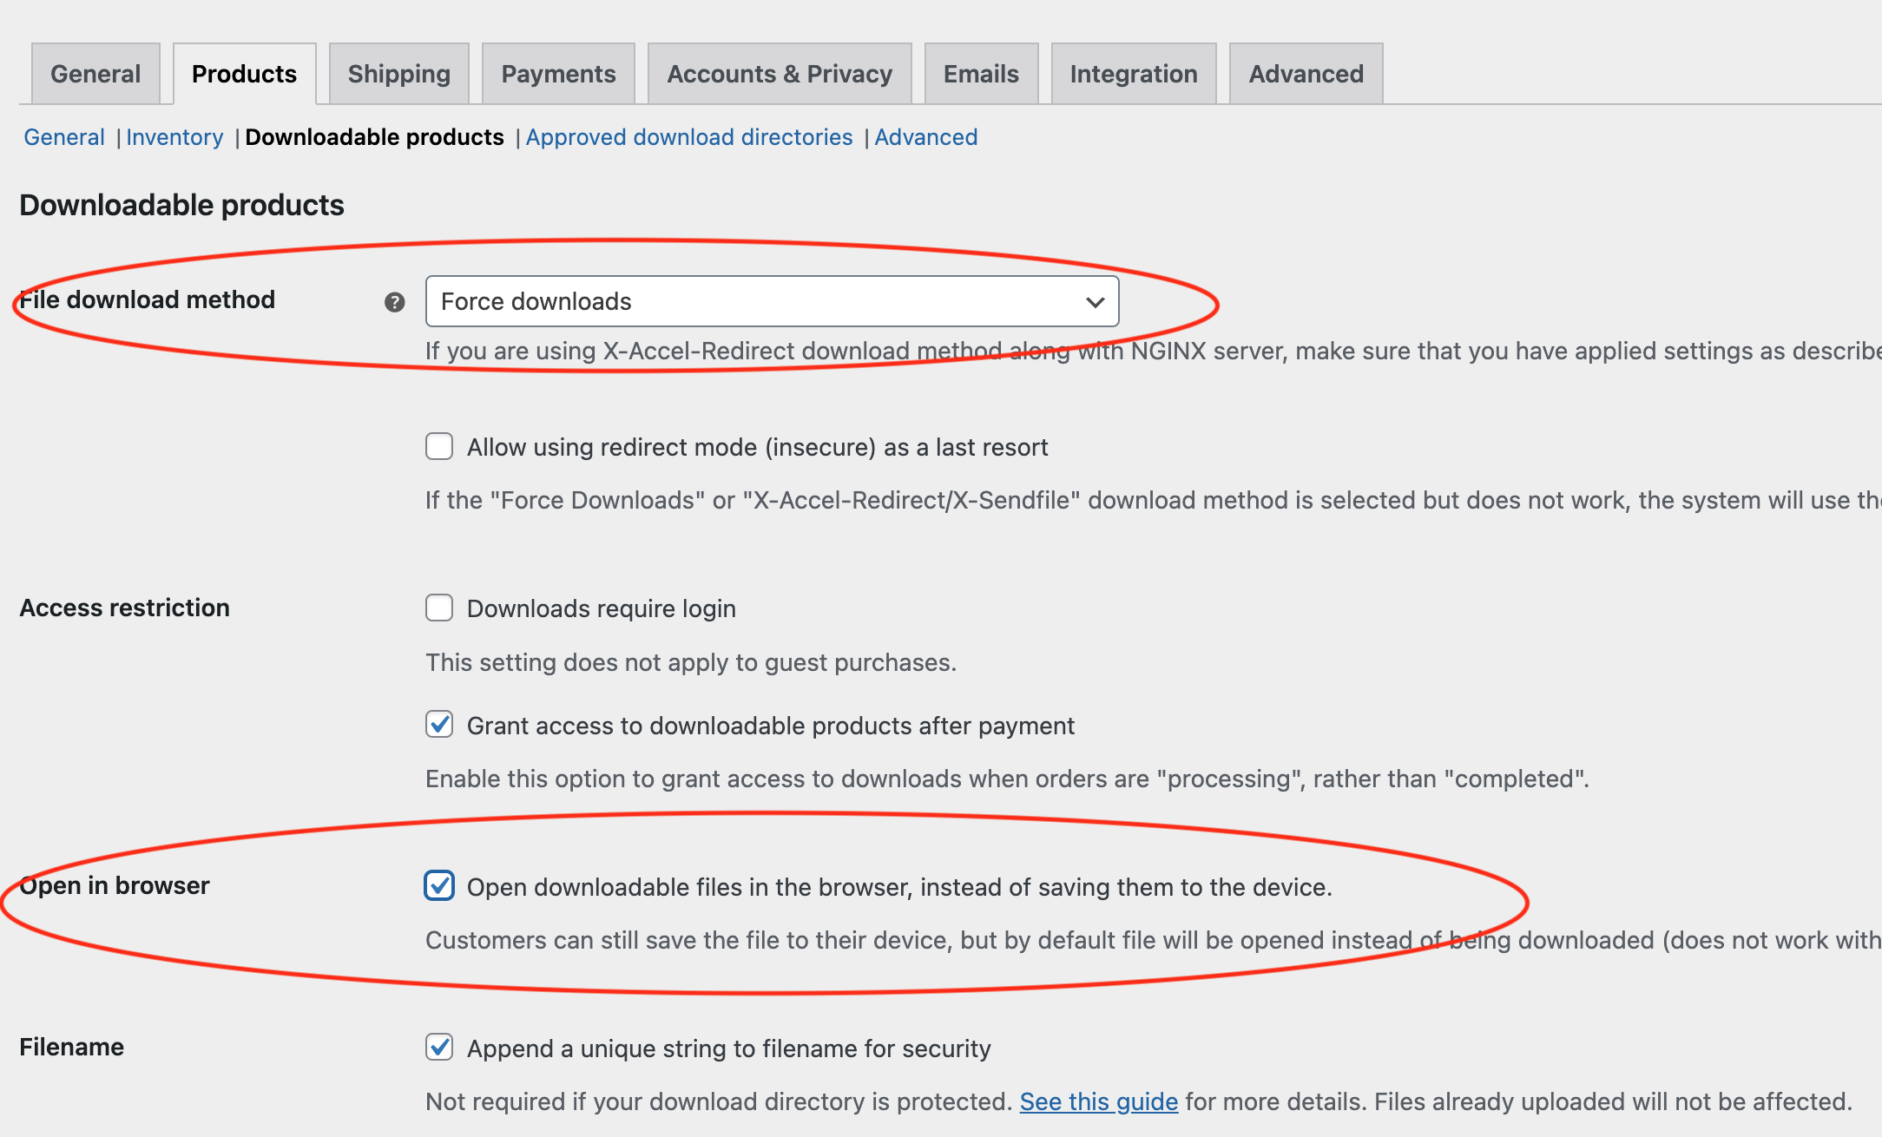Viewport: 1882px width, 1137px height.
Task: Toggle the Open in browser checkbox
Action: 439,885
